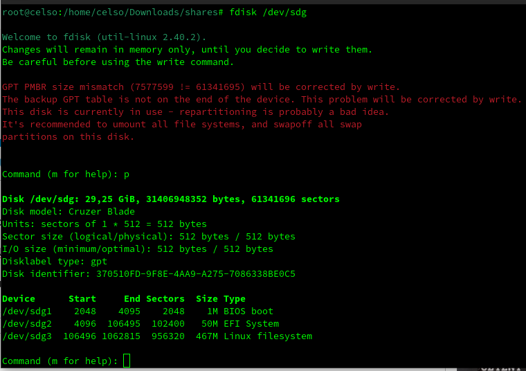Click the EFI System type text

pos(251,324)
